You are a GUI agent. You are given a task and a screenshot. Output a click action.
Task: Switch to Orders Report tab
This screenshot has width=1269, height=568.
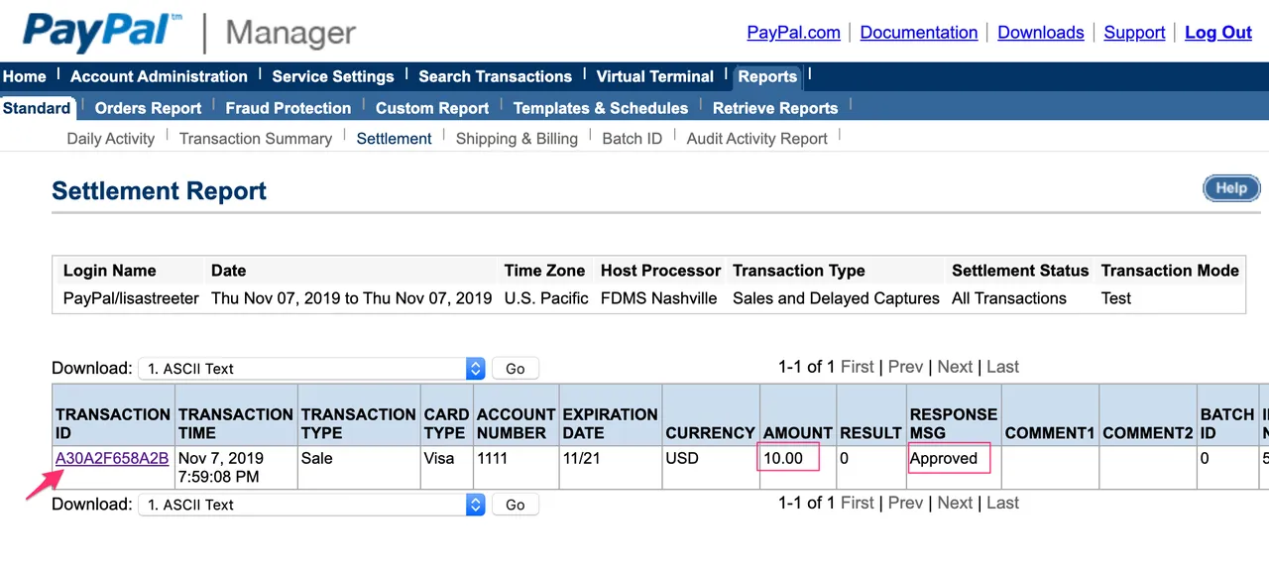click(x=148, y=108)
